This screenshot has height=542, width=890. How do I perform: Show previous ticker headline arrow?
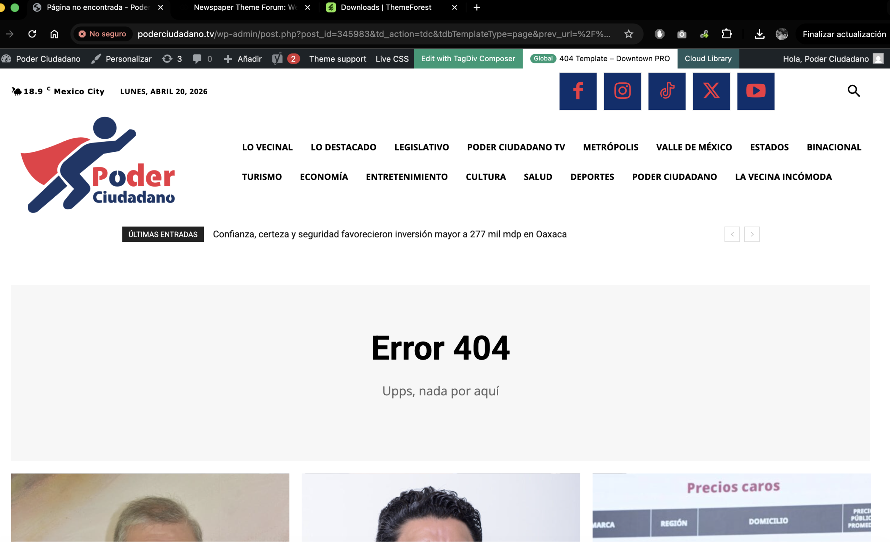[x=732, y=234]
